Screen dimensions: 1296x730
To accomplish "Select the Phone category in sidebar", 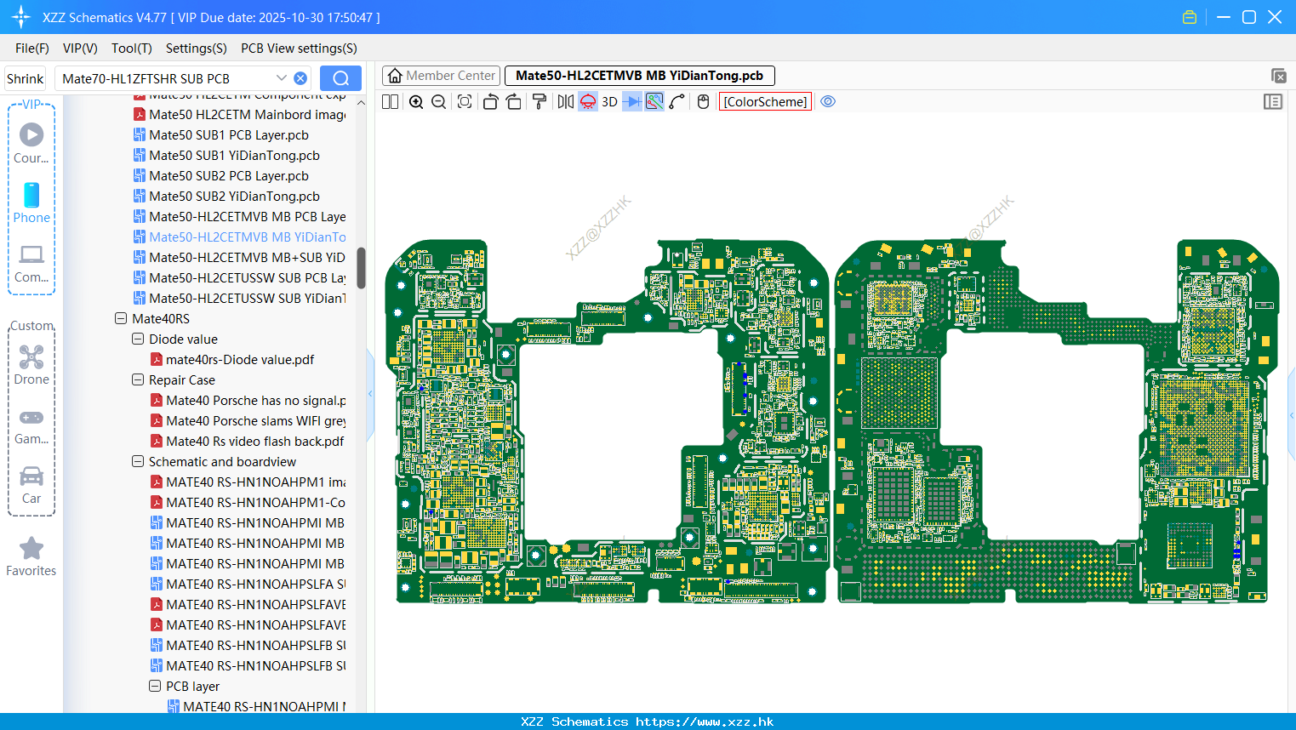I will point(31,202).
